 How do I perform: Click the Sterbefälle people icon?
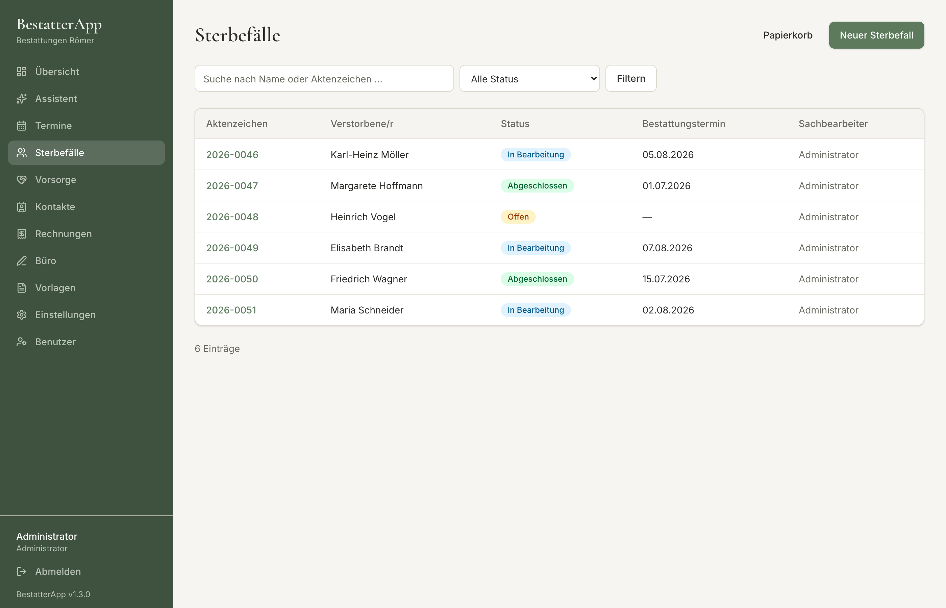[22, 153]
